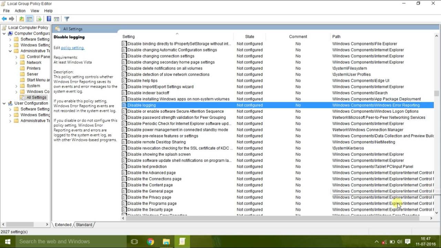Select 'Disable showing the splash screen' setting
Image resolution: width=441 pixels, height=248 pixels.
pyautogui.click(x=159, y=154)
